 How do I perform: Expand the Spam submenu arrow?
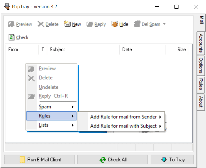click(73, 107)
